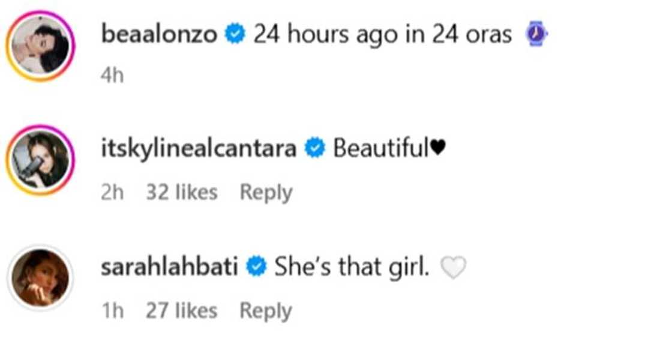Click the black heart after Beautiful

coord(439,149)
